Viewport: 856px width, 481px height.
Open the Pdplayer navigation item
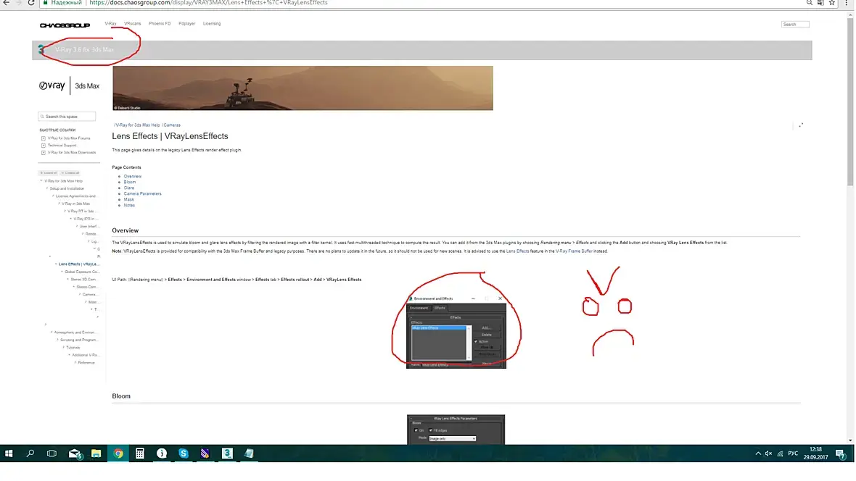(186, 23)
